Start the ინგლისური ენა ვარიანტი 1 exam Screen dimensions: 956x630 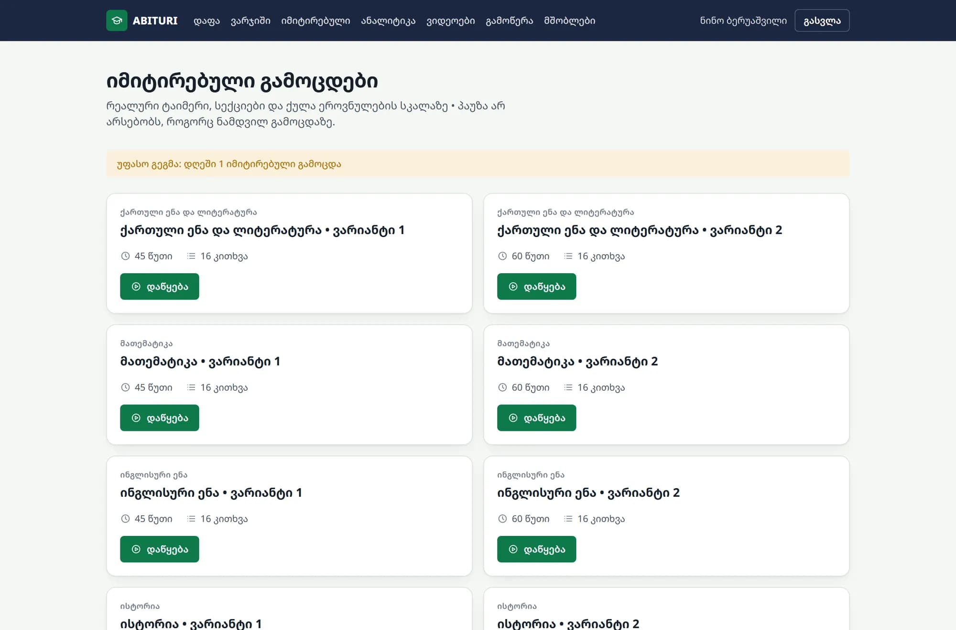(160, 549)
